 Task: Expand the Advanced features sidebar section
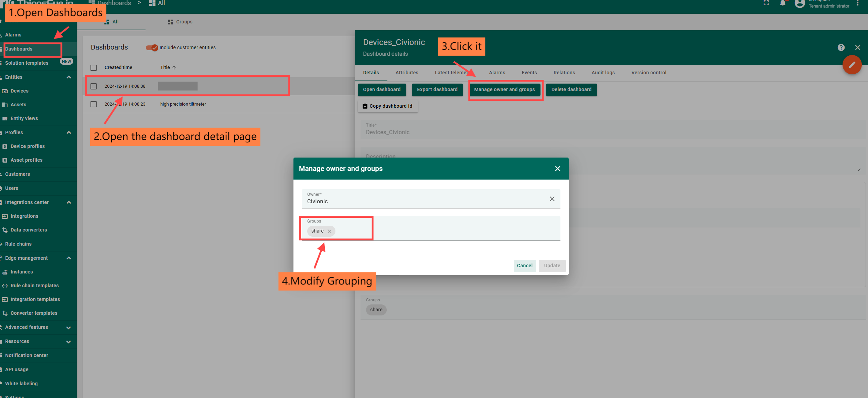pyautogui.click(x=69, y=327)
